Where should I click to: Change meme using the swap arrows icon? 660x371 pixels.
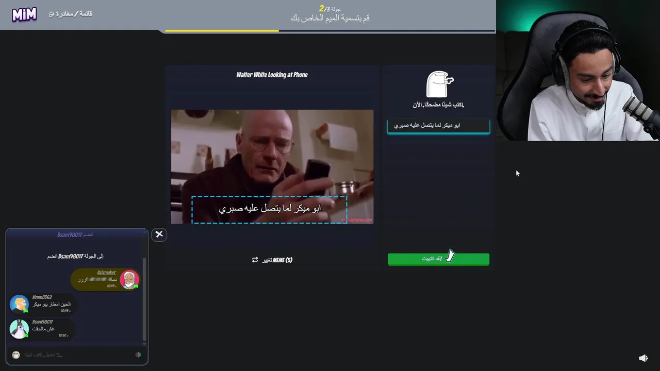(255, 260)
